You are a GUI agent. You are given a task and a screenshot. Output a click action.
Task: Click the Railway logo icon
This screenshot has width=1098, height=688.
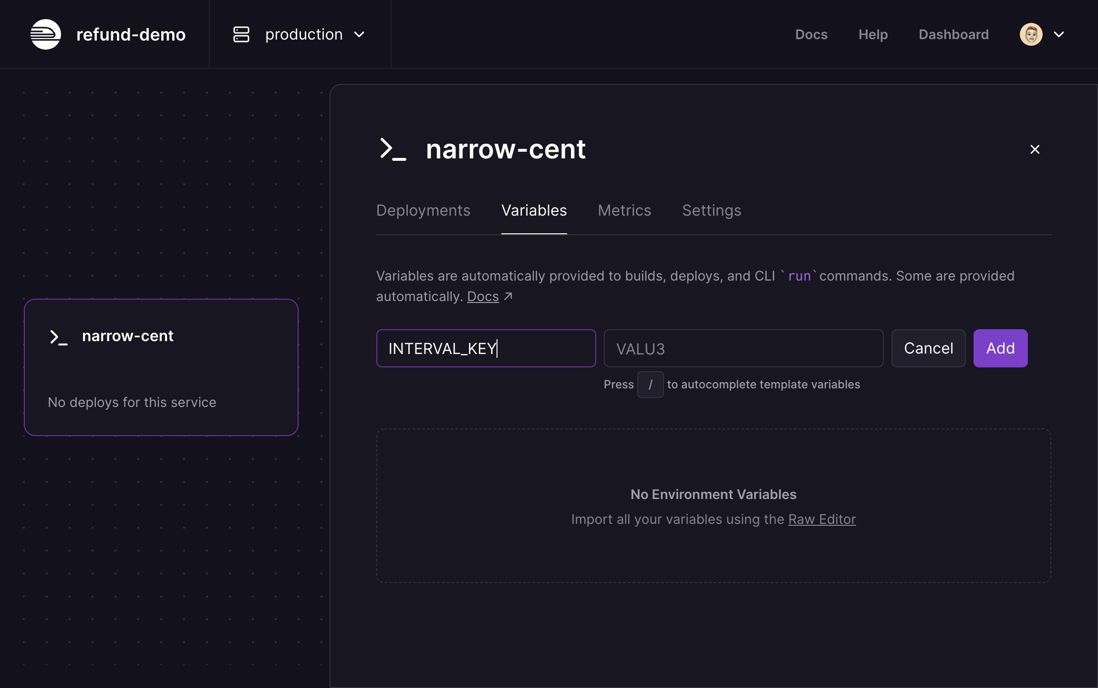(46, 34)
